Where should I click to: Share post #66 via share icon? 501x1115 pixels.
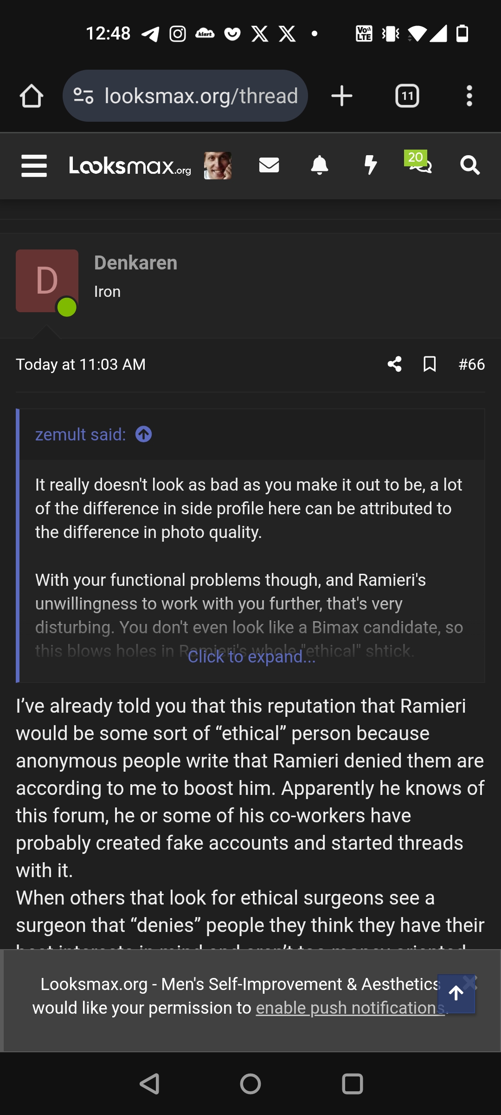[x=394, y=364]
